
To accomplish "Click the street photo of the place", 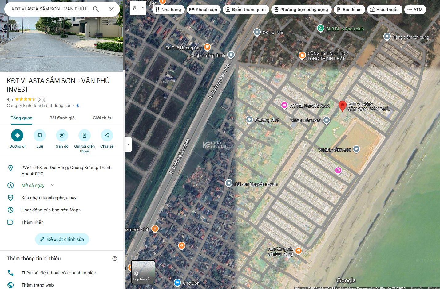I will coord(61,44).
